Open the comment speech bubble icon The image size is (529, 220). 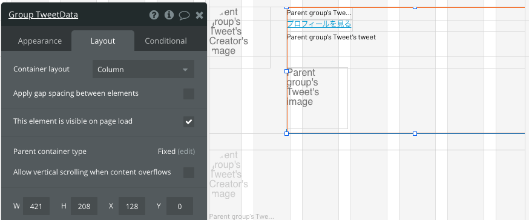click(x=184, y=15)
